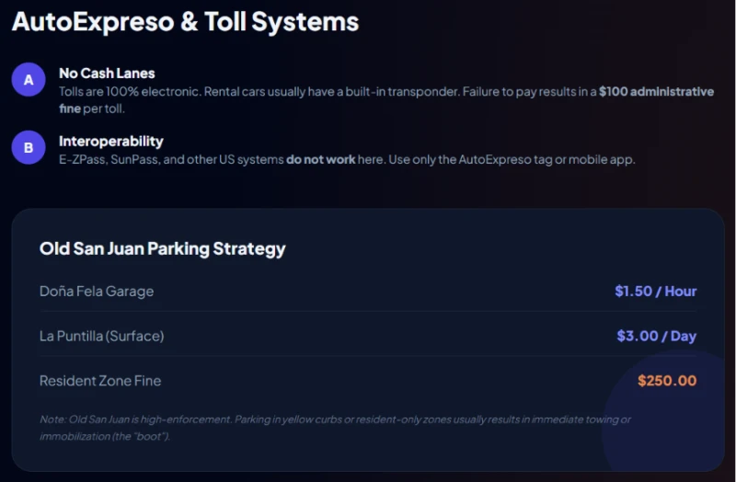This screenshot has height=482, width=736.
Task: Click the Doña Fela Garage row label
Action: point(97,292)
